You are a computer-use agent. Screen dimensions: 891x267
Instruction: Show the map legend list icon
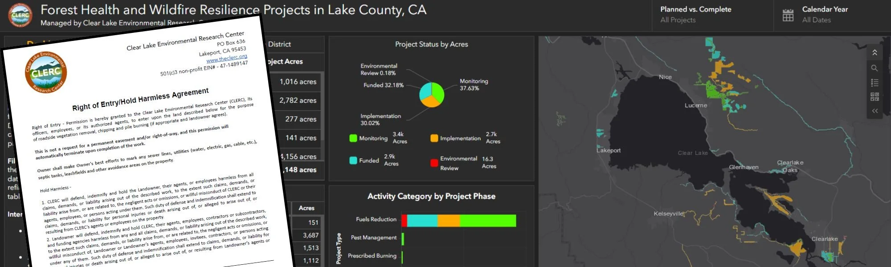875,83
